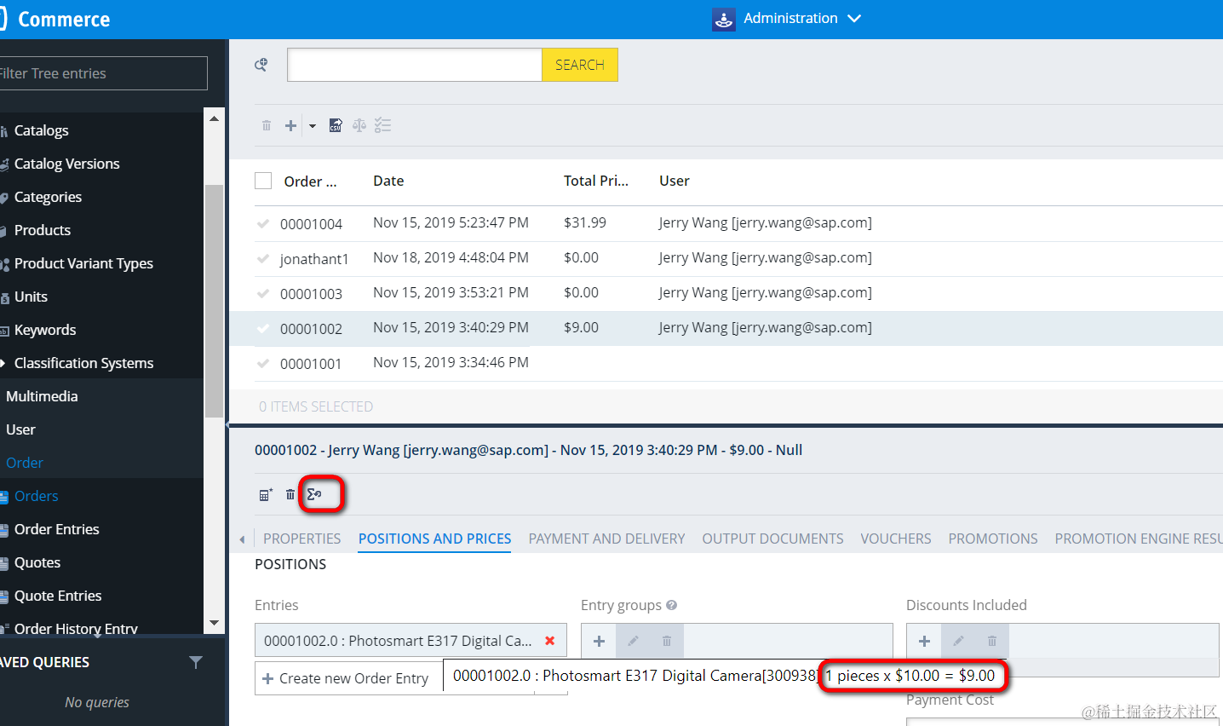The height and width of the screenshot is (726, 1223).
Task: Click the calculator icon in order details
Action: point(265,494)
